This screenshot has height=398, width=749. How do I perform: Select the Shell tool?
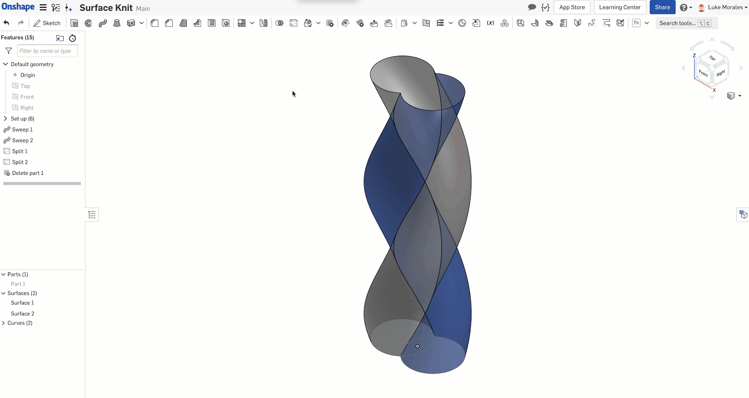coord(212,23)
